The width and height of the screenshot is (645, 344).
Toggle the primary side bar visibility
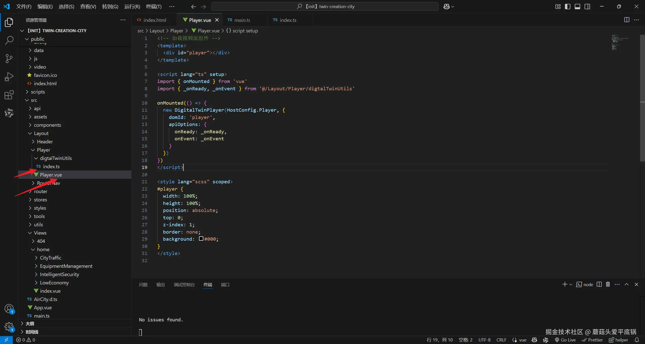coord(567,7)
